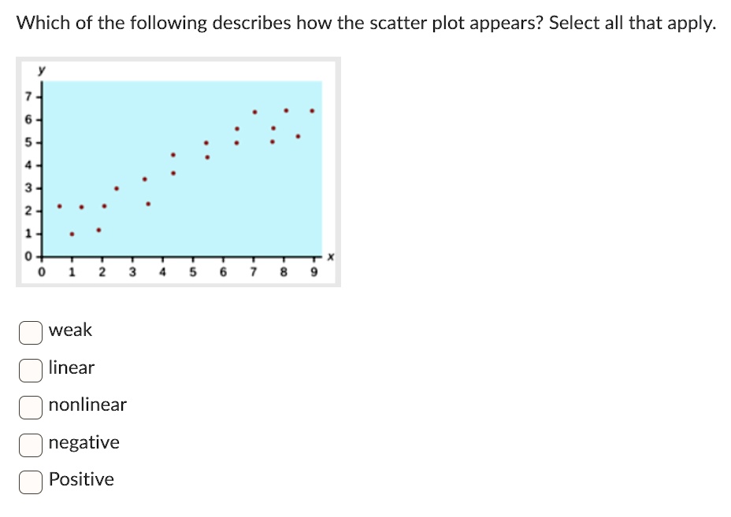
Task: Click the origin point 0 on the graph
Action: (x=43, y=271)
